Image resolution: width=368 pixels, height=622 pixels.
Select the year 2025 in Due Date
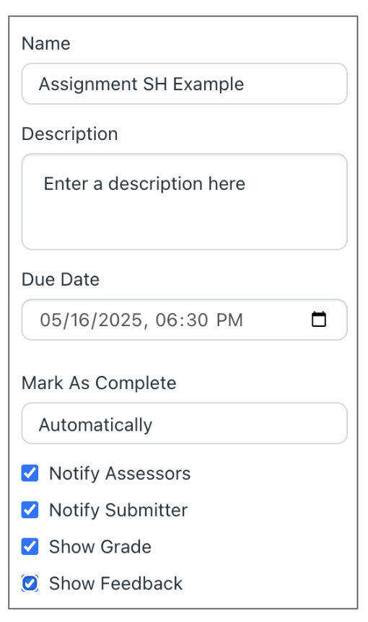[121, 320]
